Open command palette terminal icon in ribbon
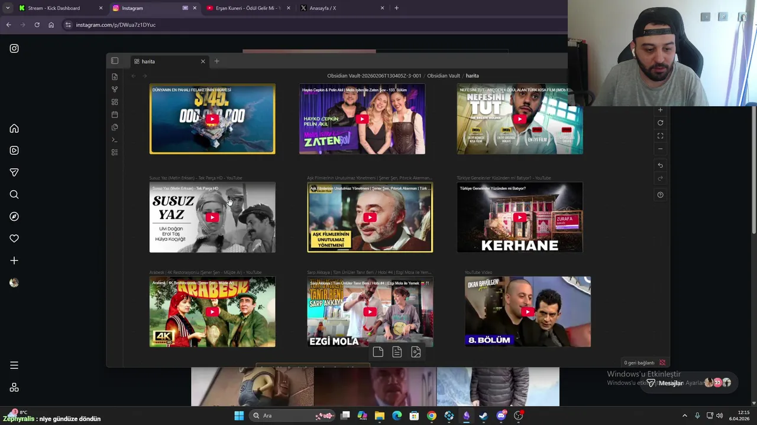The width and height of the screenshot is (757, 425). 115,140
